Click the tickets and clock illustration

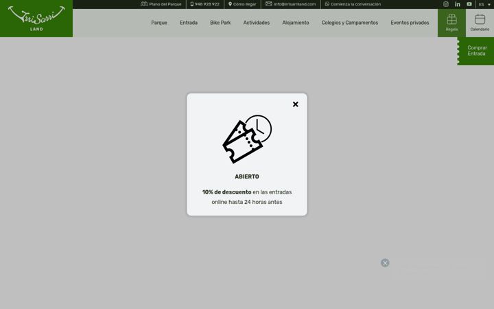click(x=247, y=139)
